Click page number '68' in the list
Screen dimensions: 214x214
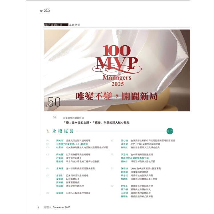tap(47, 193)
